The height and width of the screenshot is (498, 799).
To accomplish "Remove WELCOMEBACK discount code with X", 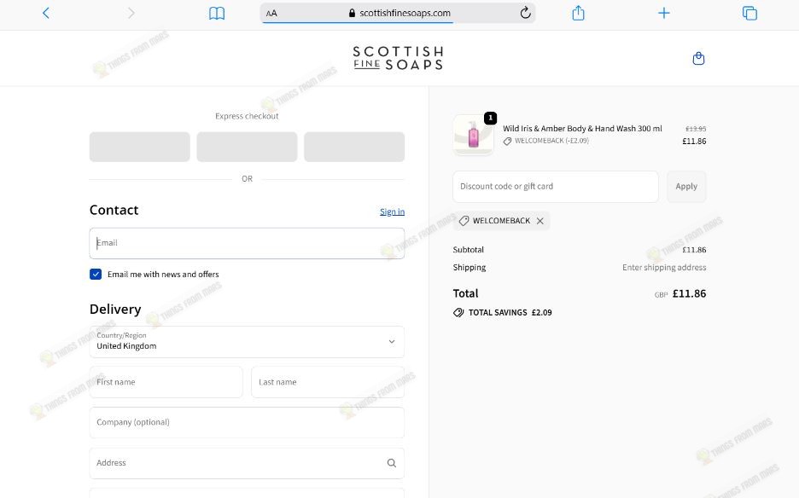I will tap(540, 221).
